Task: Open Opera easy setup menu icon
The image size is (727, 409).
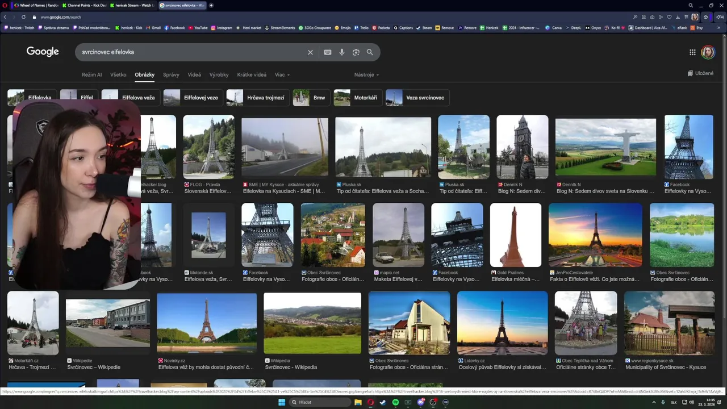Action: (x=687, y=17)
